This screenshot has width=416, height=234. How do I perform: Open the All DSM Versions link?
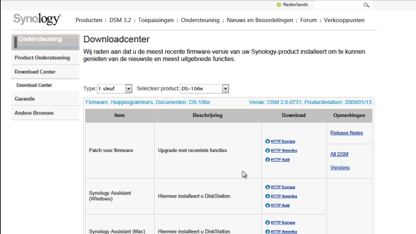(340, 161)
